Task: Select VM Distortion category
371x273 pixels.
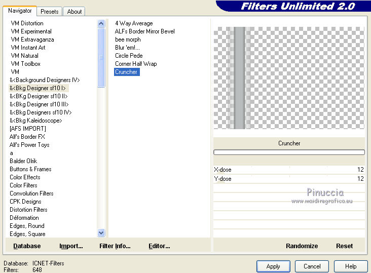Action: tap(27, 23)
